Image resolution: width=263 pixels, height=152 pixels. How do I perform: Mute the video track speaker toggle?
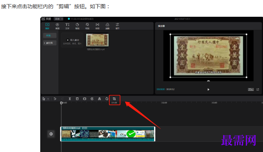[x=51, y=134]
